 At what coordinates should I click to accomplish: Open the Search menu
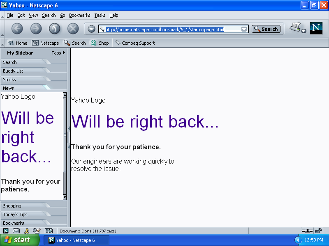(x=49, y=15)
